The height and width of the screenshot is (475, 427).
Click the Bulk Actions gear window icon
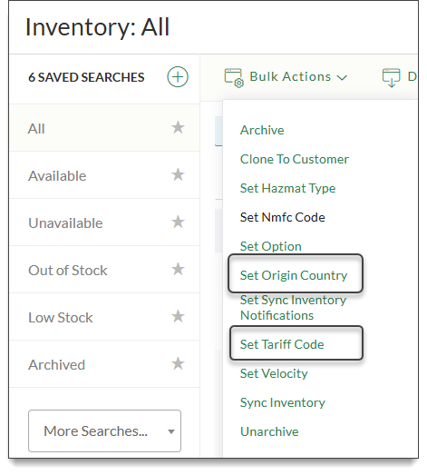(234, 78)
